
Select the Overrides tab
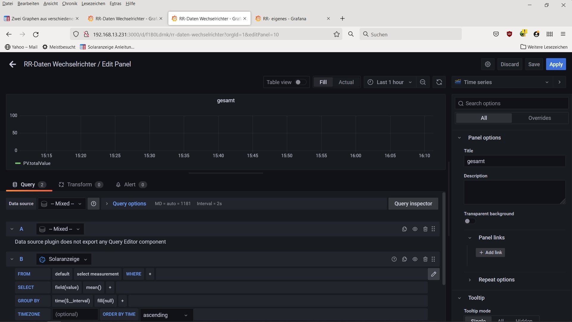[540, 118]
